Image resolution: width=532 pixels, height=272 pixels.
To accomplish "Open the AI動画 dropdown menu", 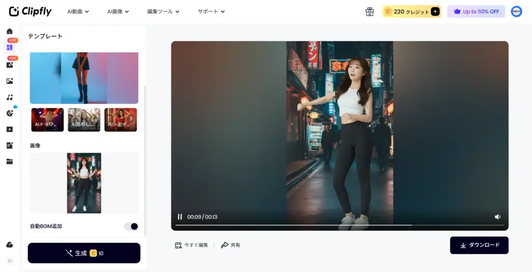I will [x=78, y=11].
